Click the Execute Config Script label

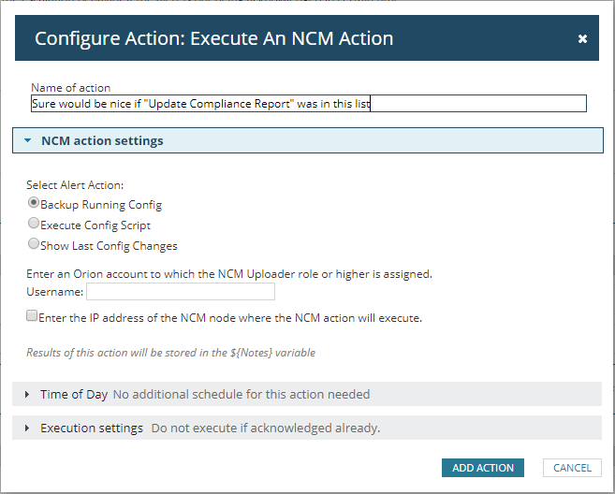(x=95, y=225)
